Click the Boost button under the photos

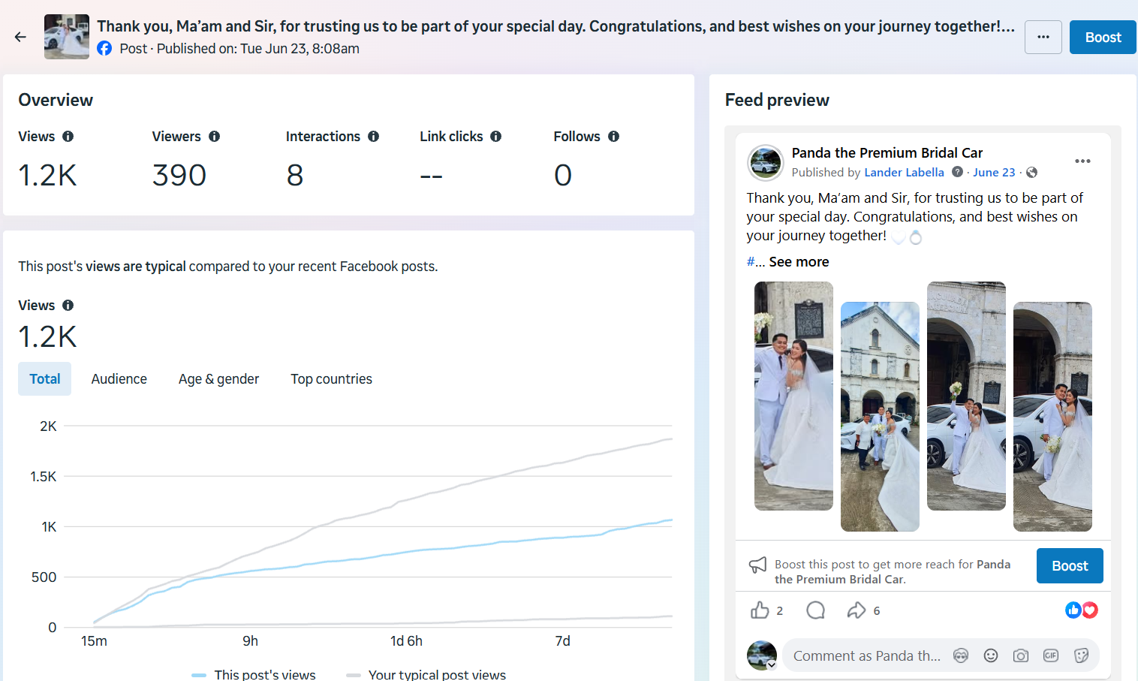tap(1070, 566)
